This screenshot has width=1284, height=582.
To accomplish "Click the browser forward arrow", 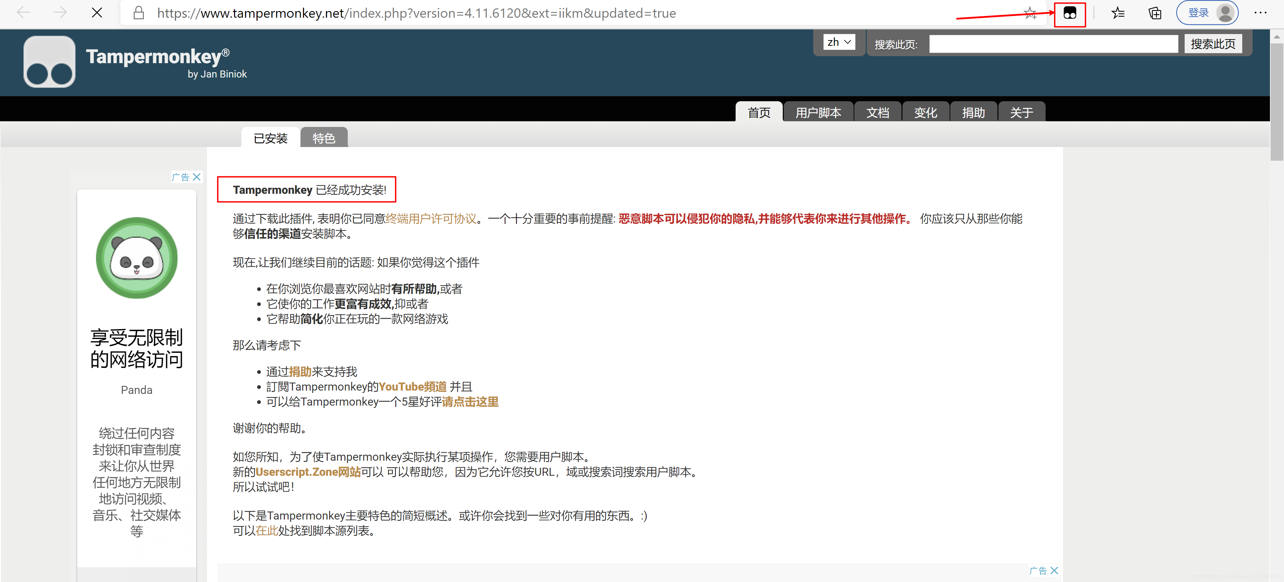I will pos(60,13).
